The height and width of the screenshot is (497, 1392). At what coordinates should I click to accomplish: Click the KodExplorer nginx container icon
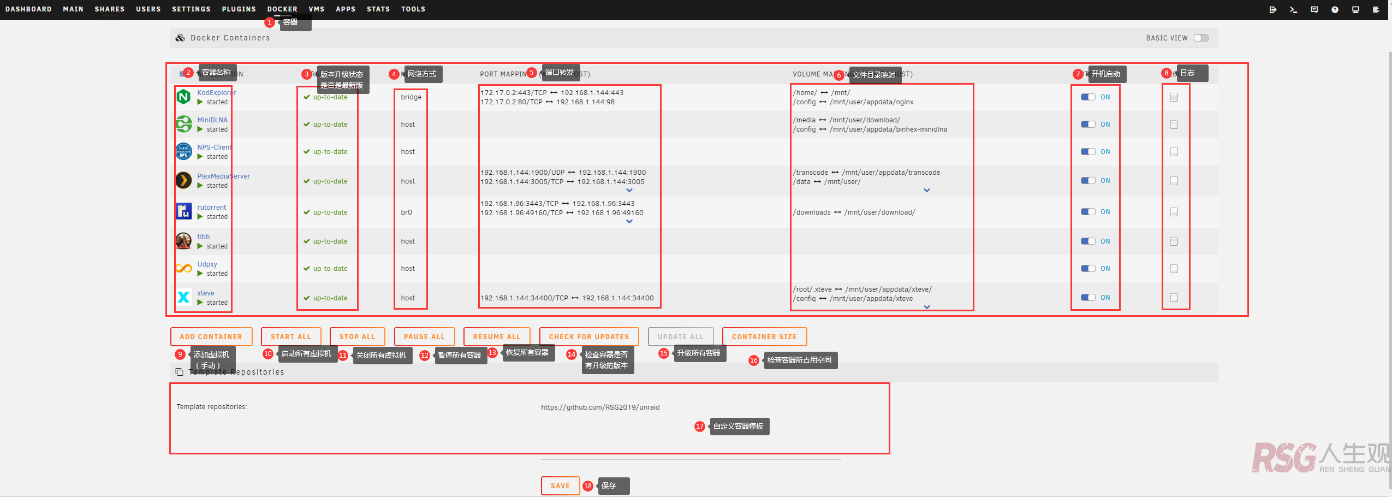click(184, 97)
